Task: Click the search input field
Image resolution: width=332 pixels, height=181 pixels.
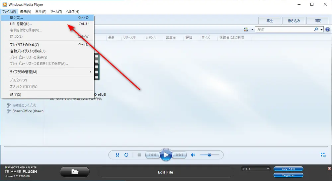Action: [x=285, y=29]
